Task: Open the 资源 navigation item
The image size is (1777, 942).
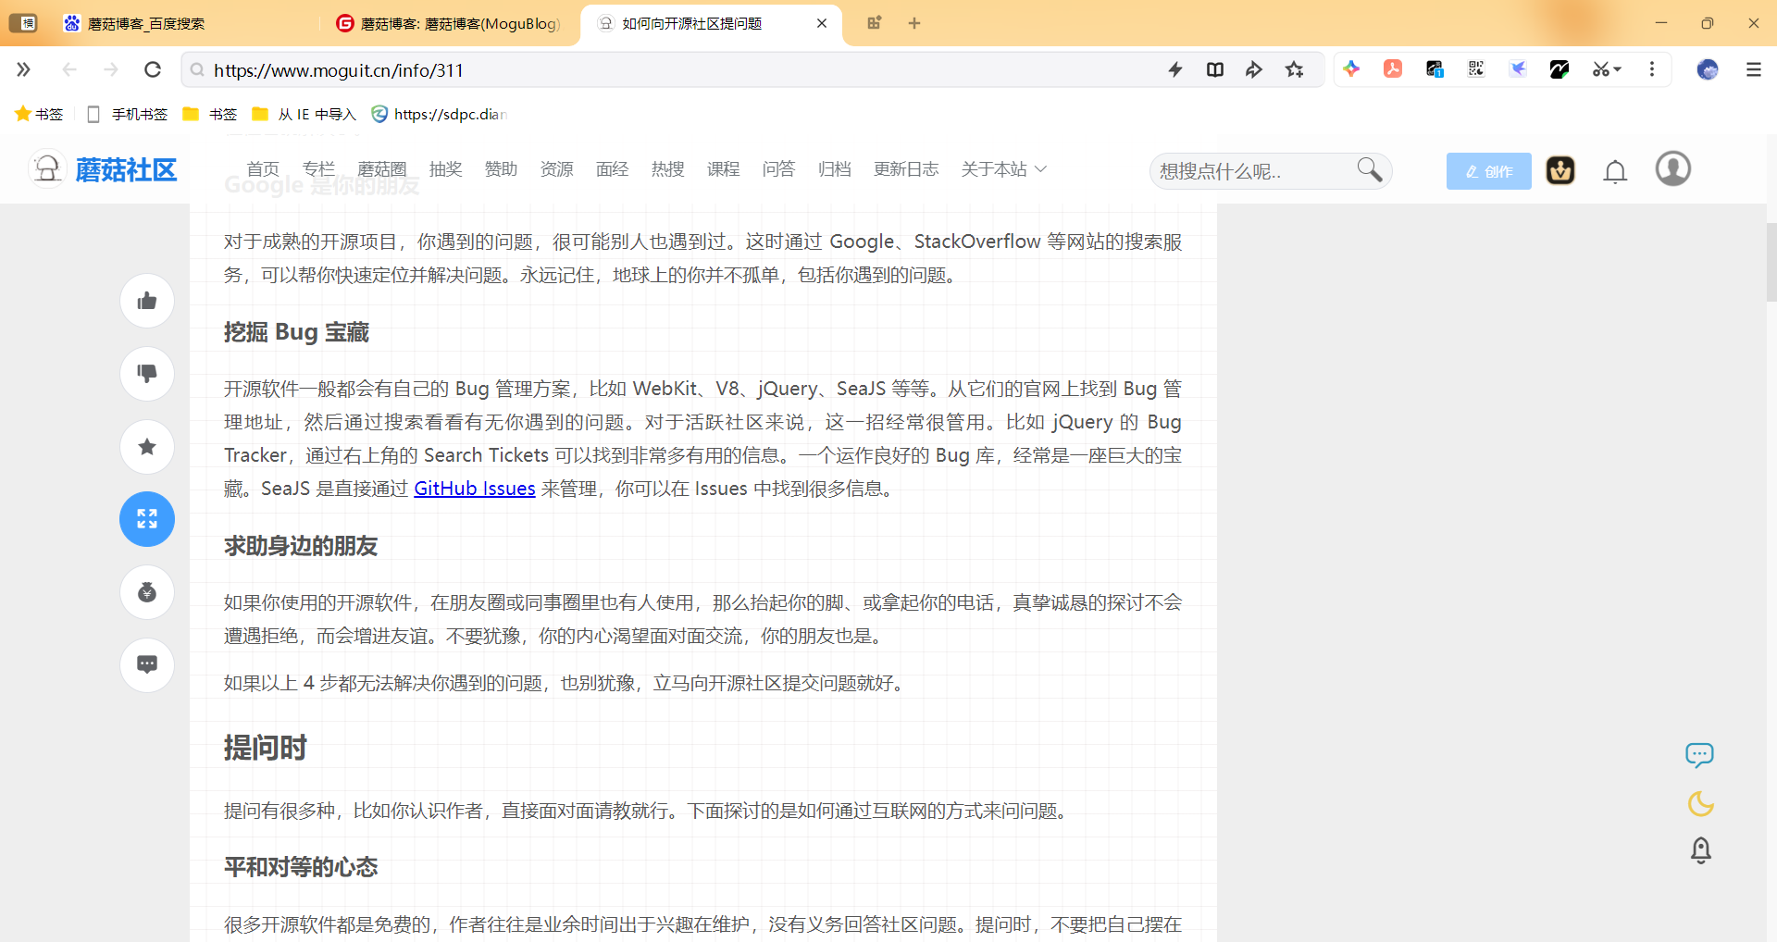Action: pyautogui.click(x=556, y=169)
